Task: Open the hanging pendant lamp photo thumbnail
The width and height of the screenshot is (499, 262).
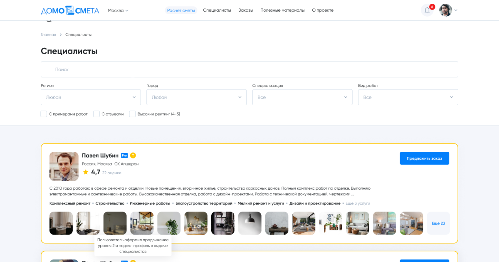Action: 250,223
